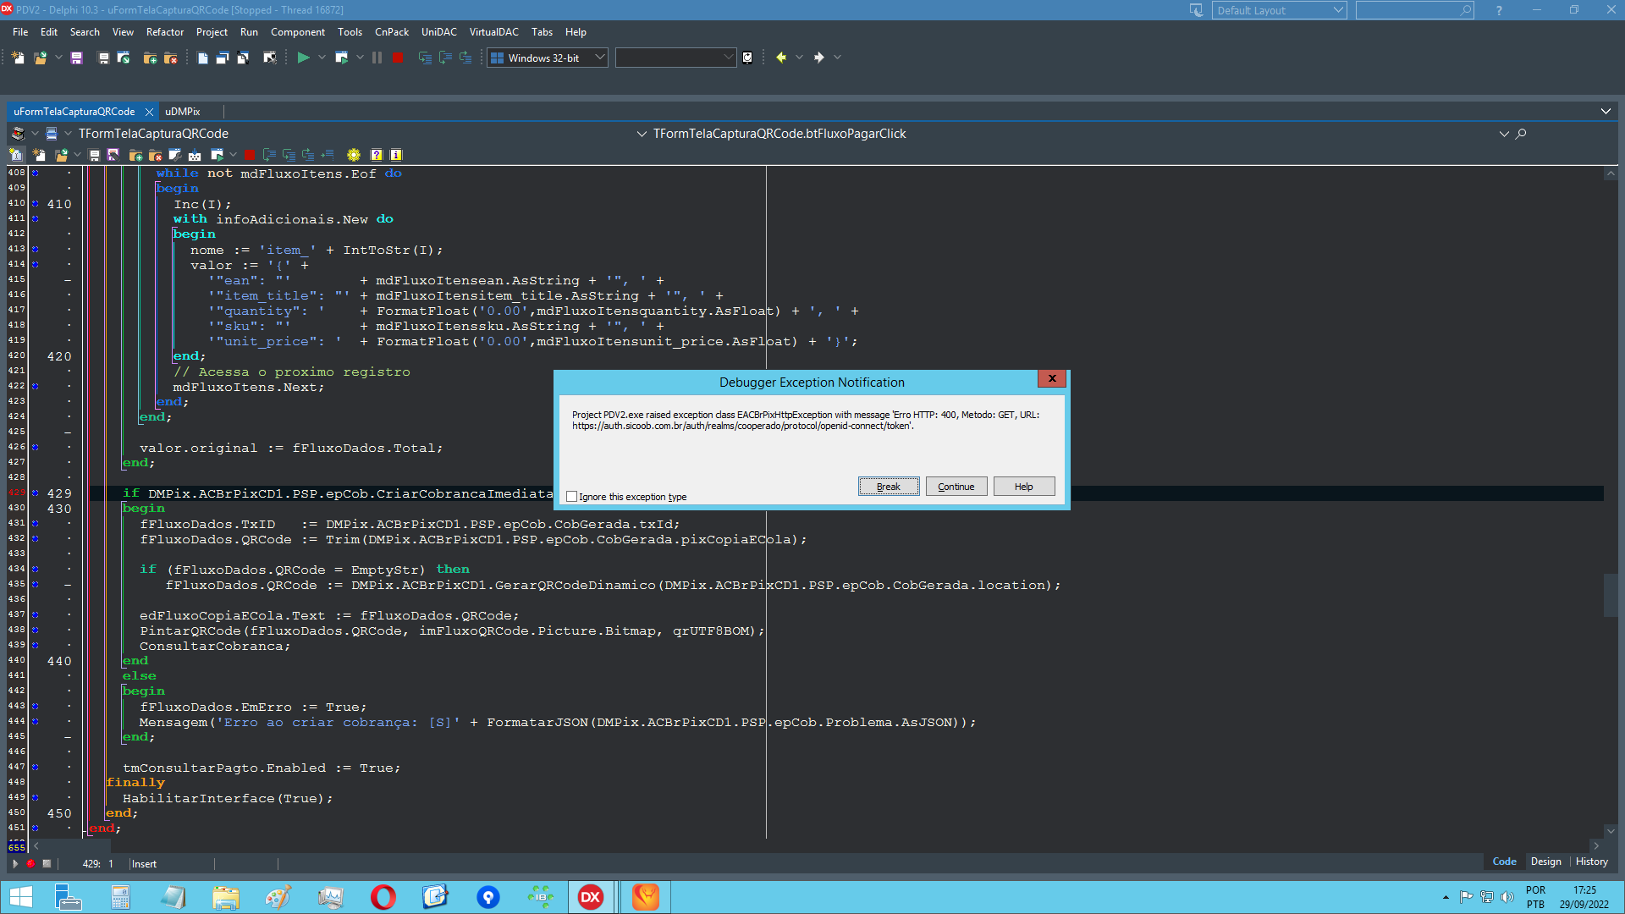This screenshot has height=914, width=1625.
Task: Click the vertical scrollbar down arrow
Action: (x=1611, y=831)
